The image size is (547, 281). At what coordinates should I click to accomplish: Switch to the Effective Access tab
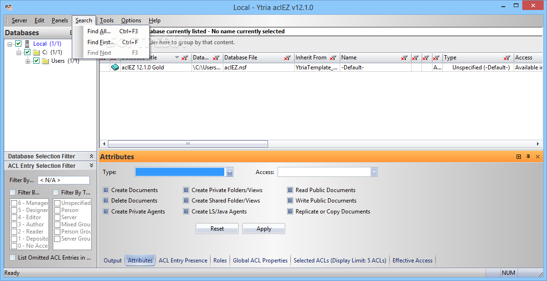click(x=413, y=261)
